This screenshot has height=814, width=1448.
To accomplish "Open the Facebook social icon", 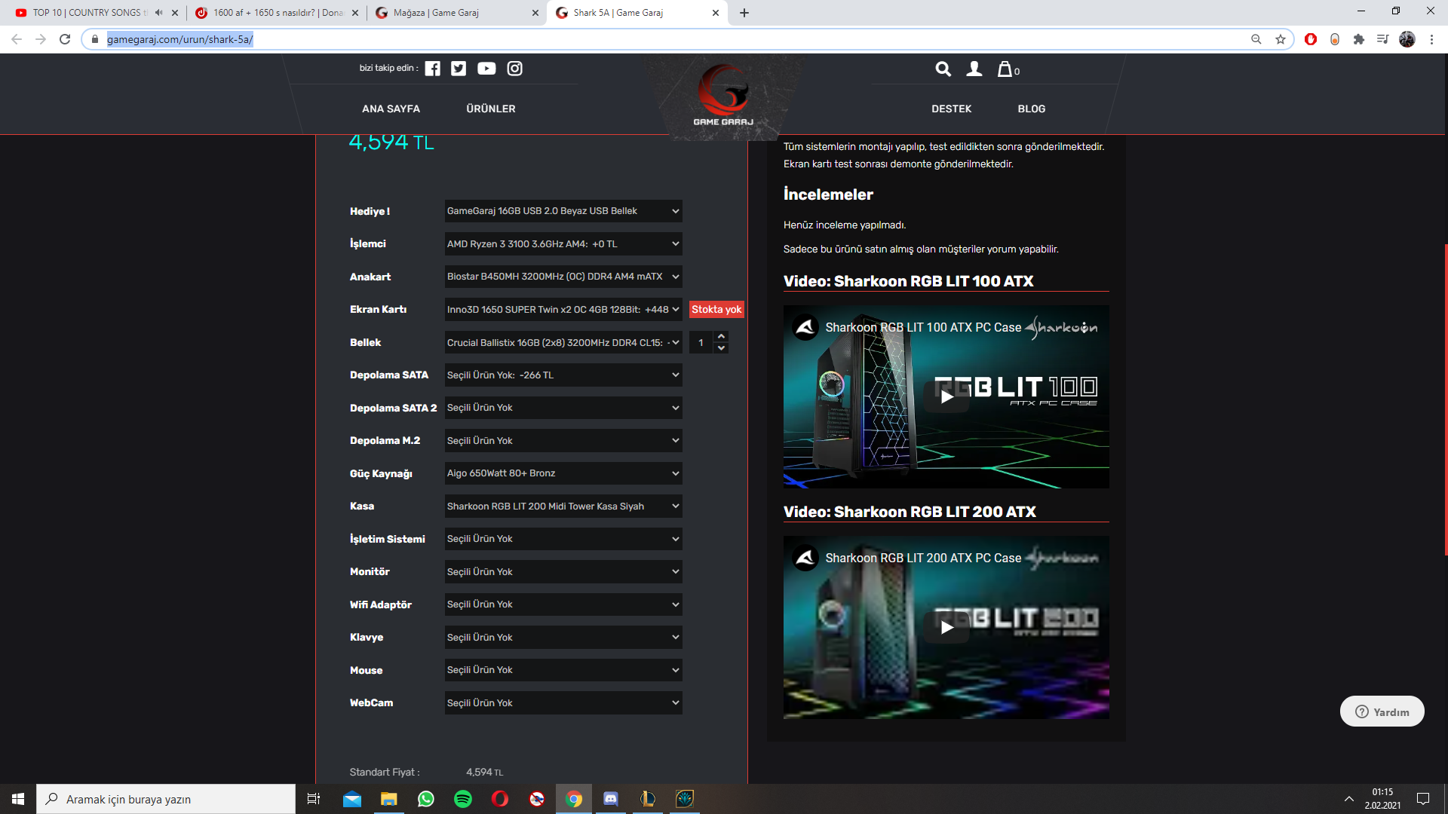I will tap(432, 69).
